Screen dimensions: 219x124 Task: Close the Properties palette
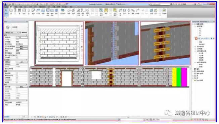[27, 21]
